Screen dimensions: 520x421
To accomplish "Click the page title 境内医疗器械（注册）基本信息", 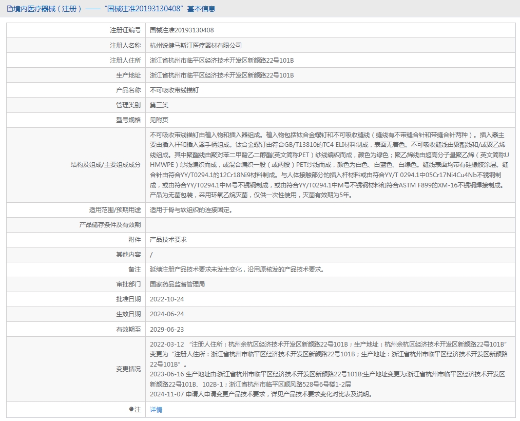I will (114, 9).
